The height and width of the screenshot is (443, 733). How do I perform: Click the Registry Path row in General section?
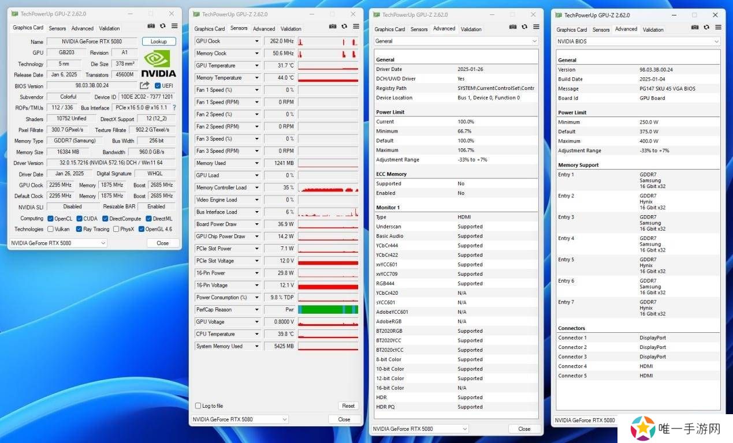tap(455, 88)
